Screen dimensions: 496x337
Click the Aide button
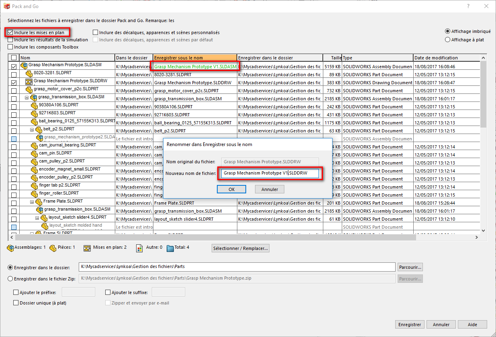point(472,325)
